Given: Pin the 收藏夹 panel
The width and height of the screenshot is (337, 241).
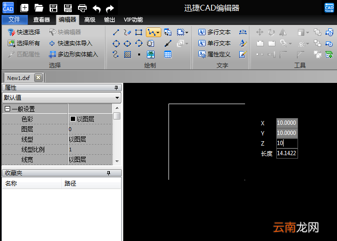Looking at the screenshot, I should click(108, 173).
